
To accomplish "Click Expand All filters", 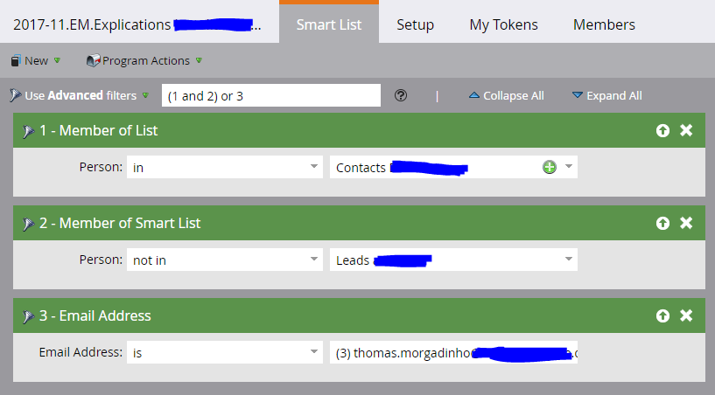I will [607, 95].
